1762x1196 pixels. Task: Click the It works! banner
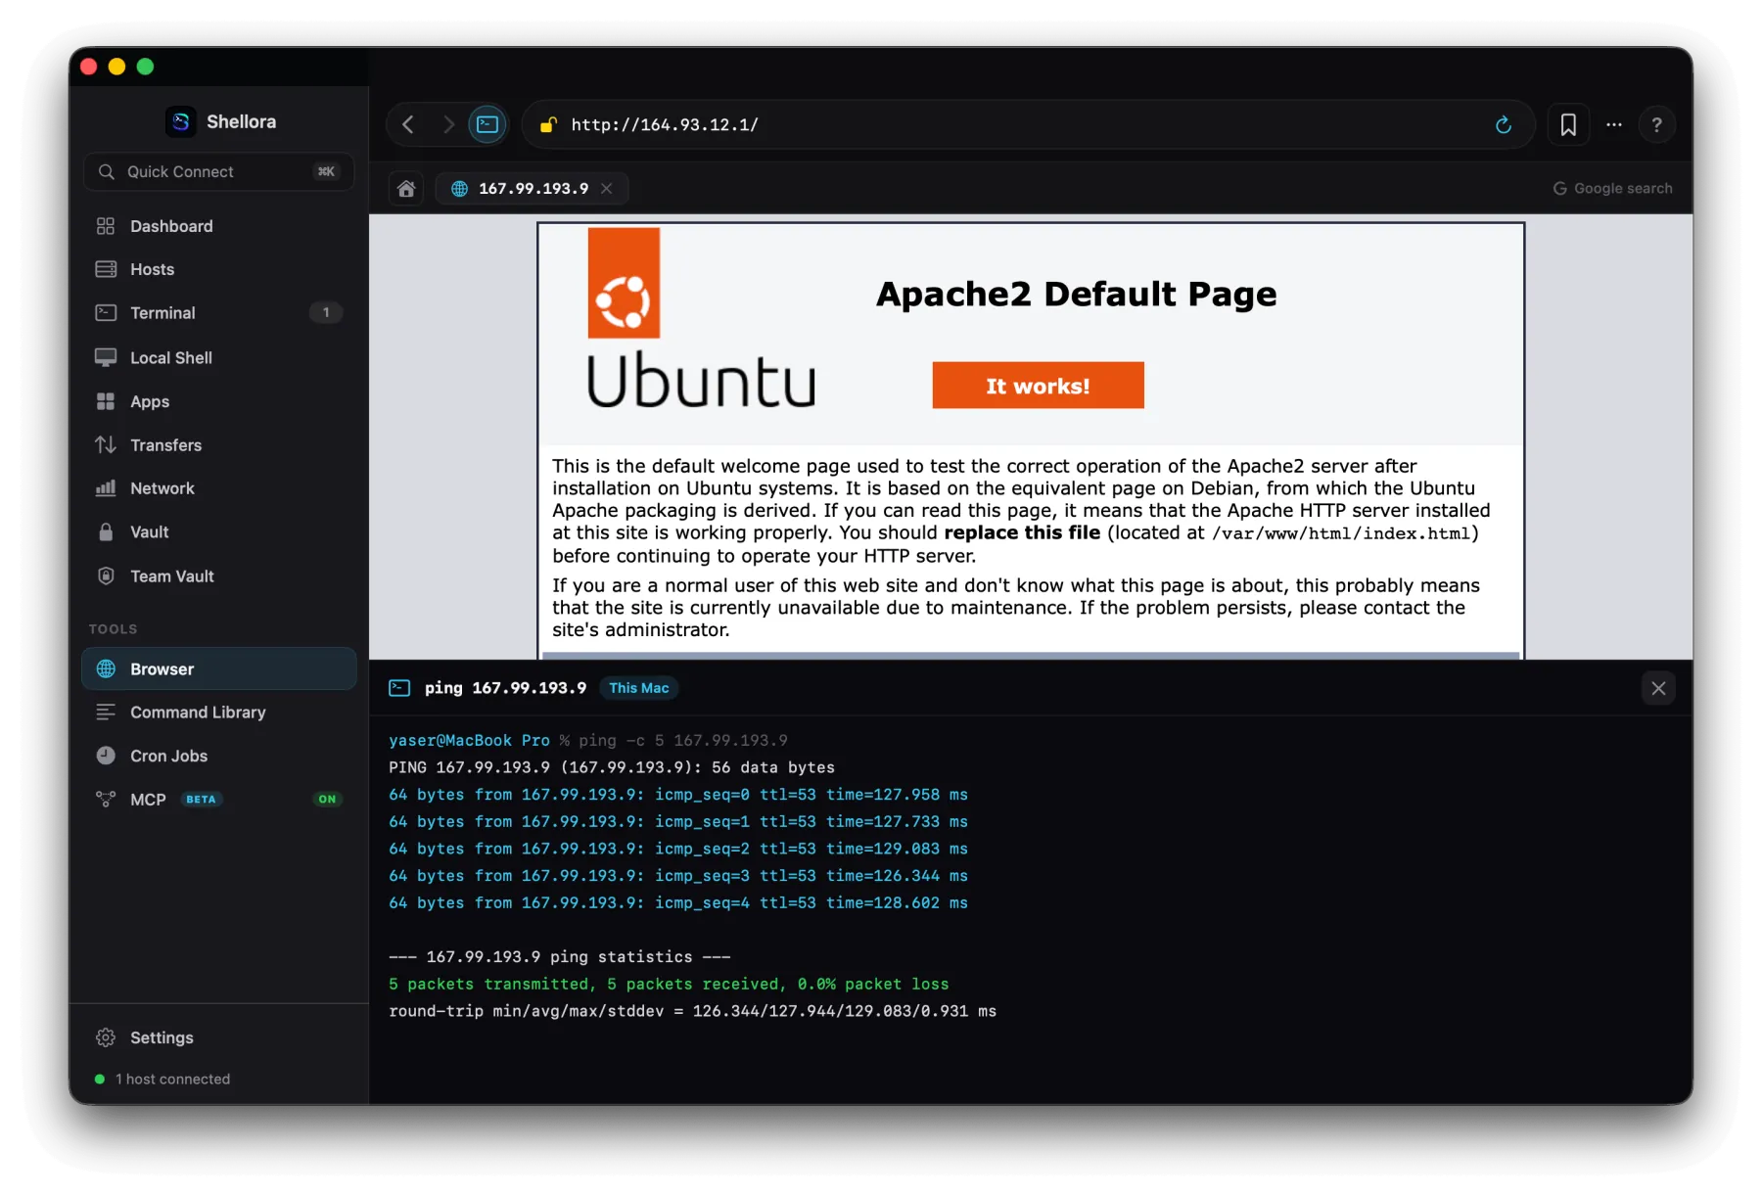coord(1038,386)
